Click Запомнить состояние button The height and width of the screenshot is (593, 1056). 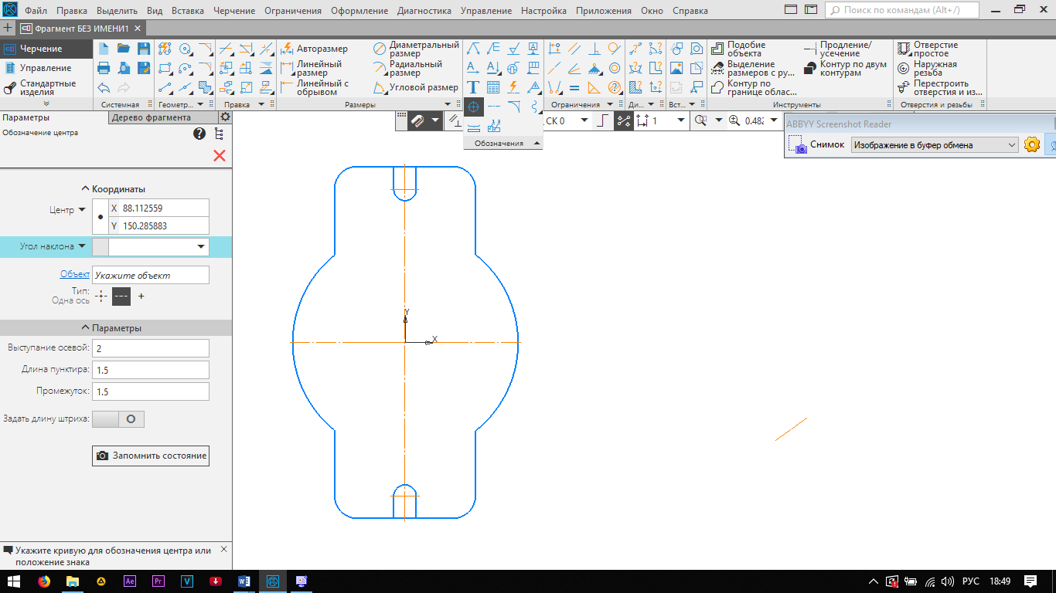(151, 456)
